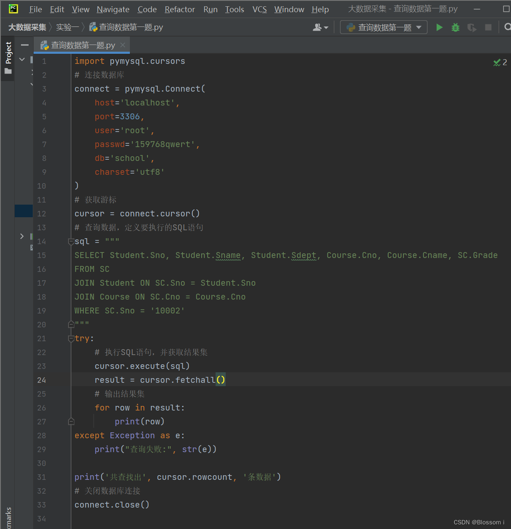Open the Edit menu
This screenshot has height=529, width=511.
[57, 9]
